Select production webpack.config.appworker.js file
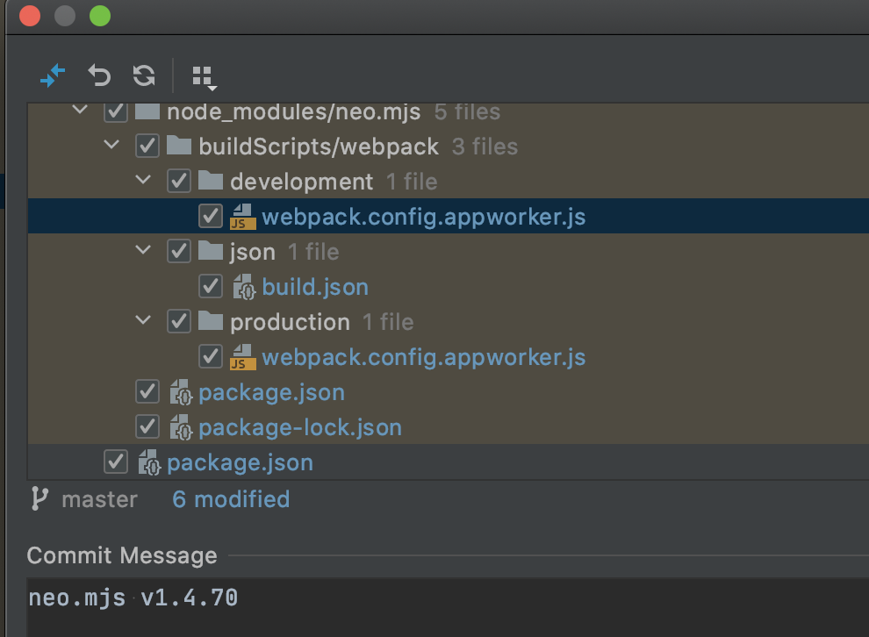This screenshot has height=637, width=869. click(423, 357)
